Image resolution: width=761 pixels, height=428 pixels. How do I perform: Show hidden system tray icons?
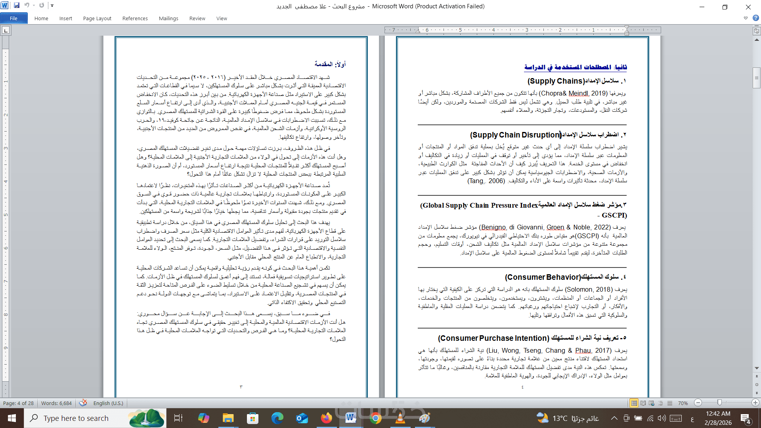614,418
